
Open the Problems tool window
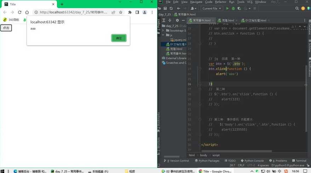click(x=278, y=161)
